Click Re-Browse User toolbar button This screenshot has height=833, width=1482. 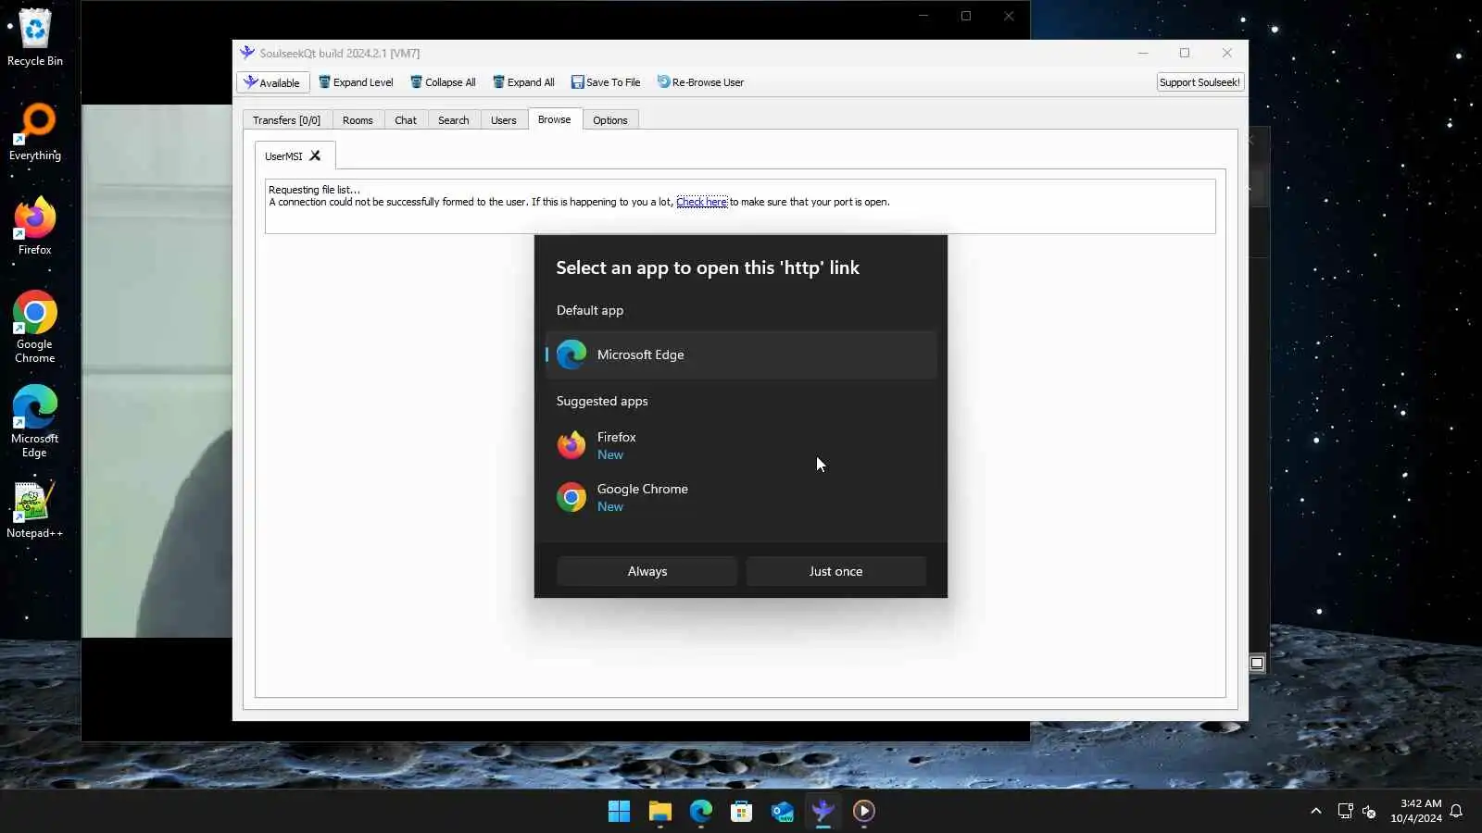(700, 82)
